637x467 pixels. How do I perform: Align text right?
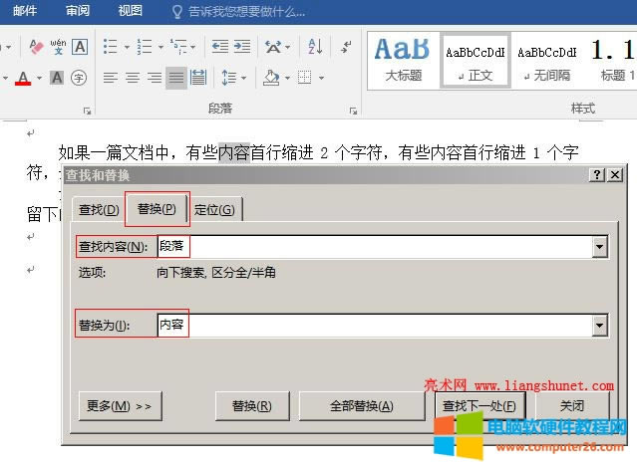[155, 78]
